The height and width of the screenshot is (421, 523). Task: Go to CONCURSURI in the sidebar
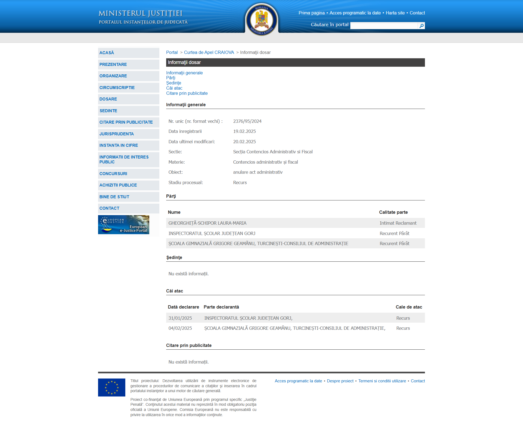[x=129, y=174]
